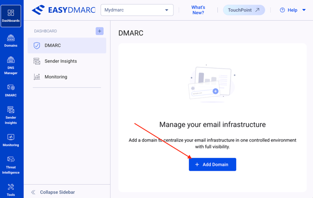Collapse Sidebar at the bottom

53,192
